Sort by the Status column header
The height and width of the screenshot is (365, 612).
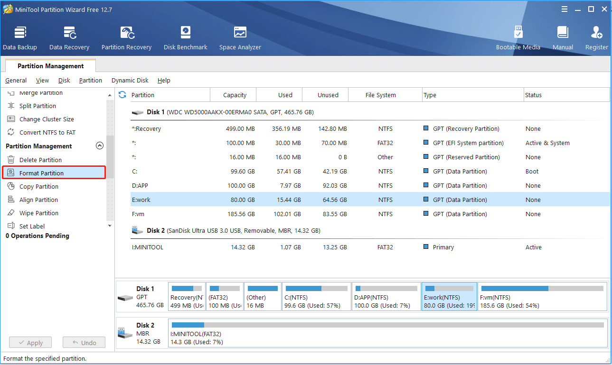coord(566,95)
